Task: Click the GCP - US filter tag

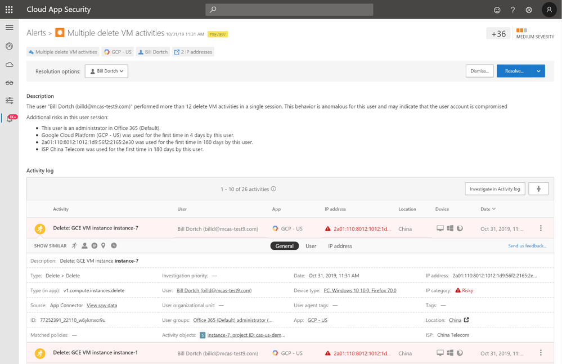Action: click(118, 52)
